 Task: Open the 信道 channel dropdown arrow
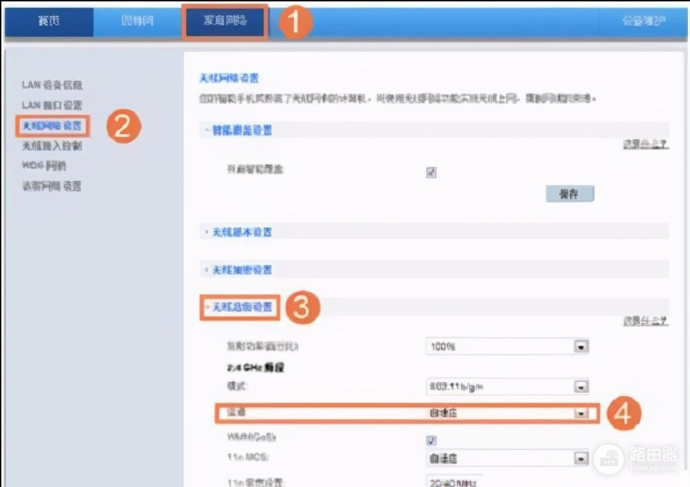coord(581,413)
